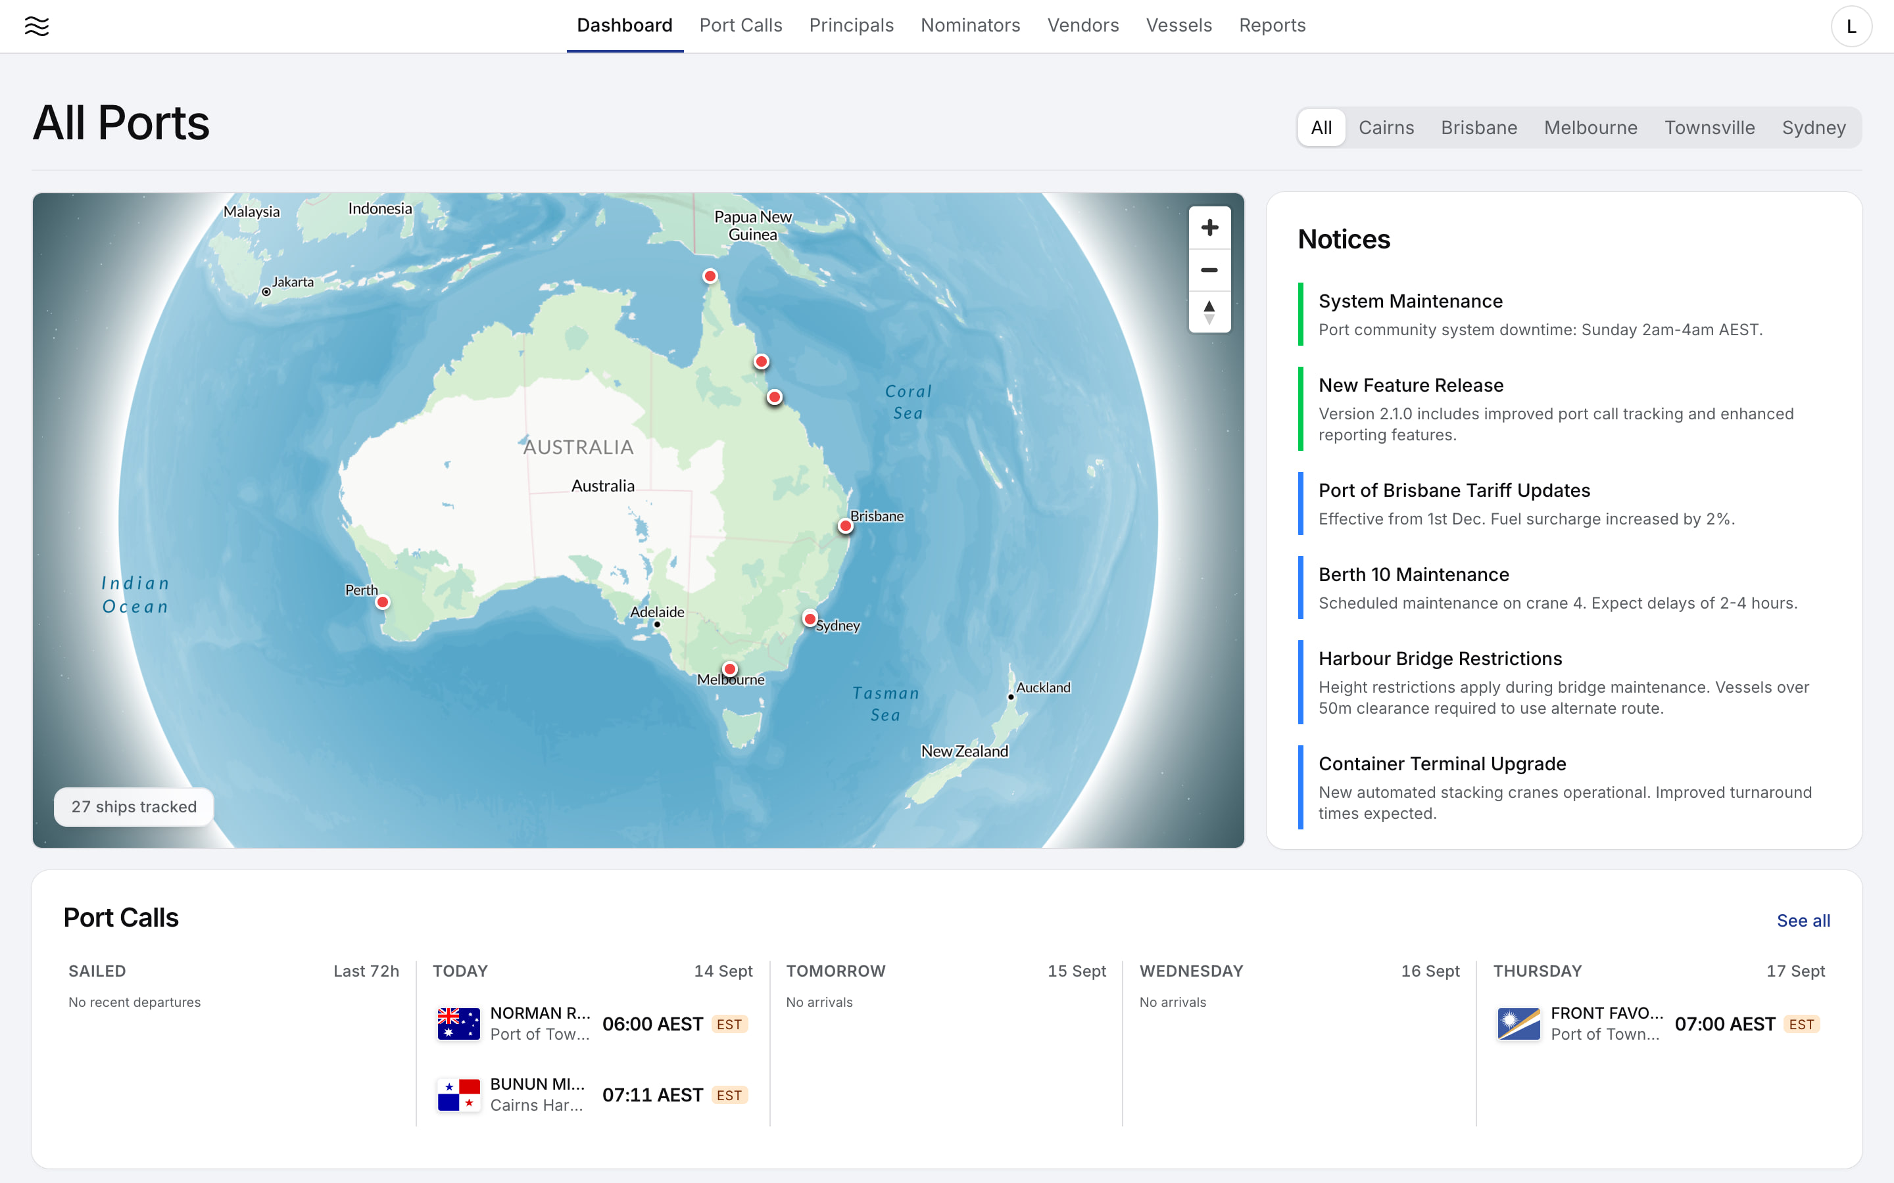Click the EST badge beside 07:00 AEST
Viewport: 1894px width, 1183px height.
tap(1801, 1024)
